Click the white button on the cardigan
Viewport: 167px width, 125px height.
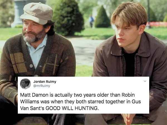31,66
